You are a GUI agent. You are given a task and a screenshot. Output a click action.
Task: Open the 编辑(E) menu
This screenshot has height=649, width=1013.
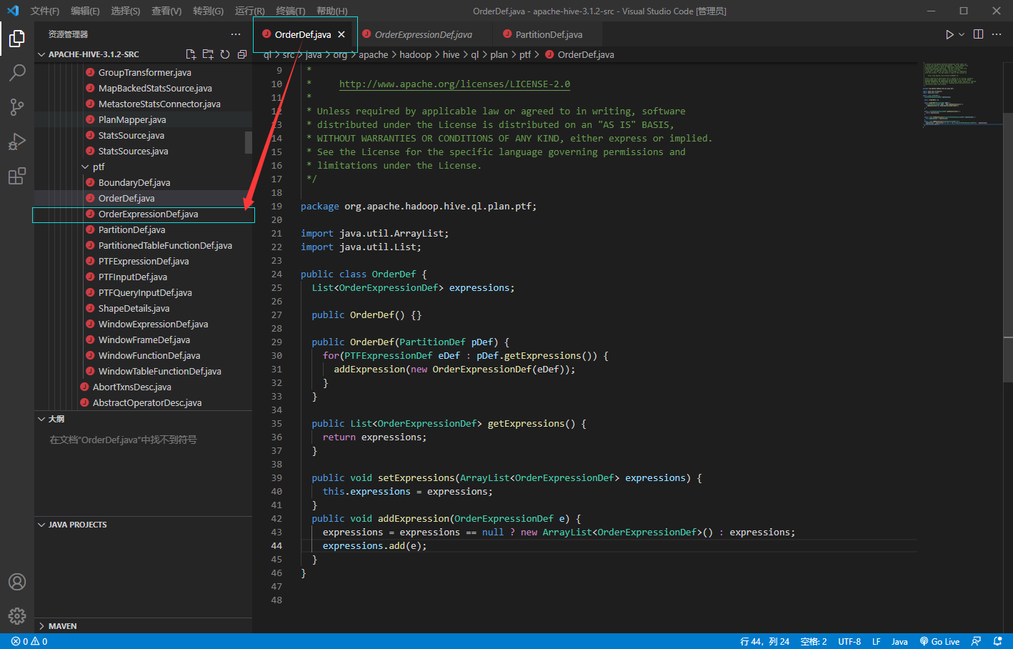[85, 11]
